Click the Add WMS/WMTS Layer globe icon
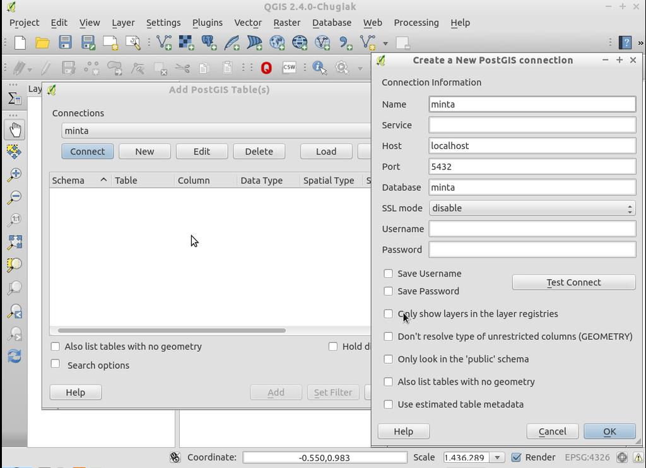 [x=277, y=42]
